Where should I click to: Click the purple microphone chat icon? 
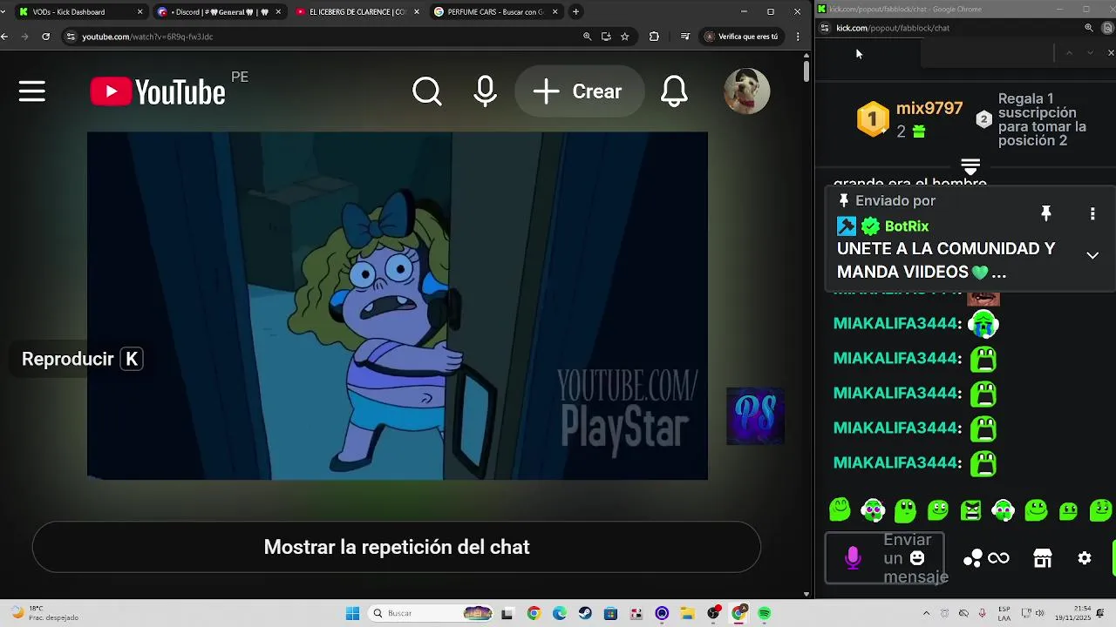(x=853, y=558)
